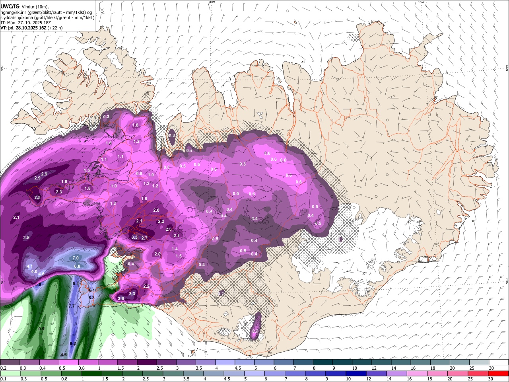Select the valid time 'VT: þri. 28.10.2025 16Z'
This screenshot has width=509, height=382.
[24, 28]
